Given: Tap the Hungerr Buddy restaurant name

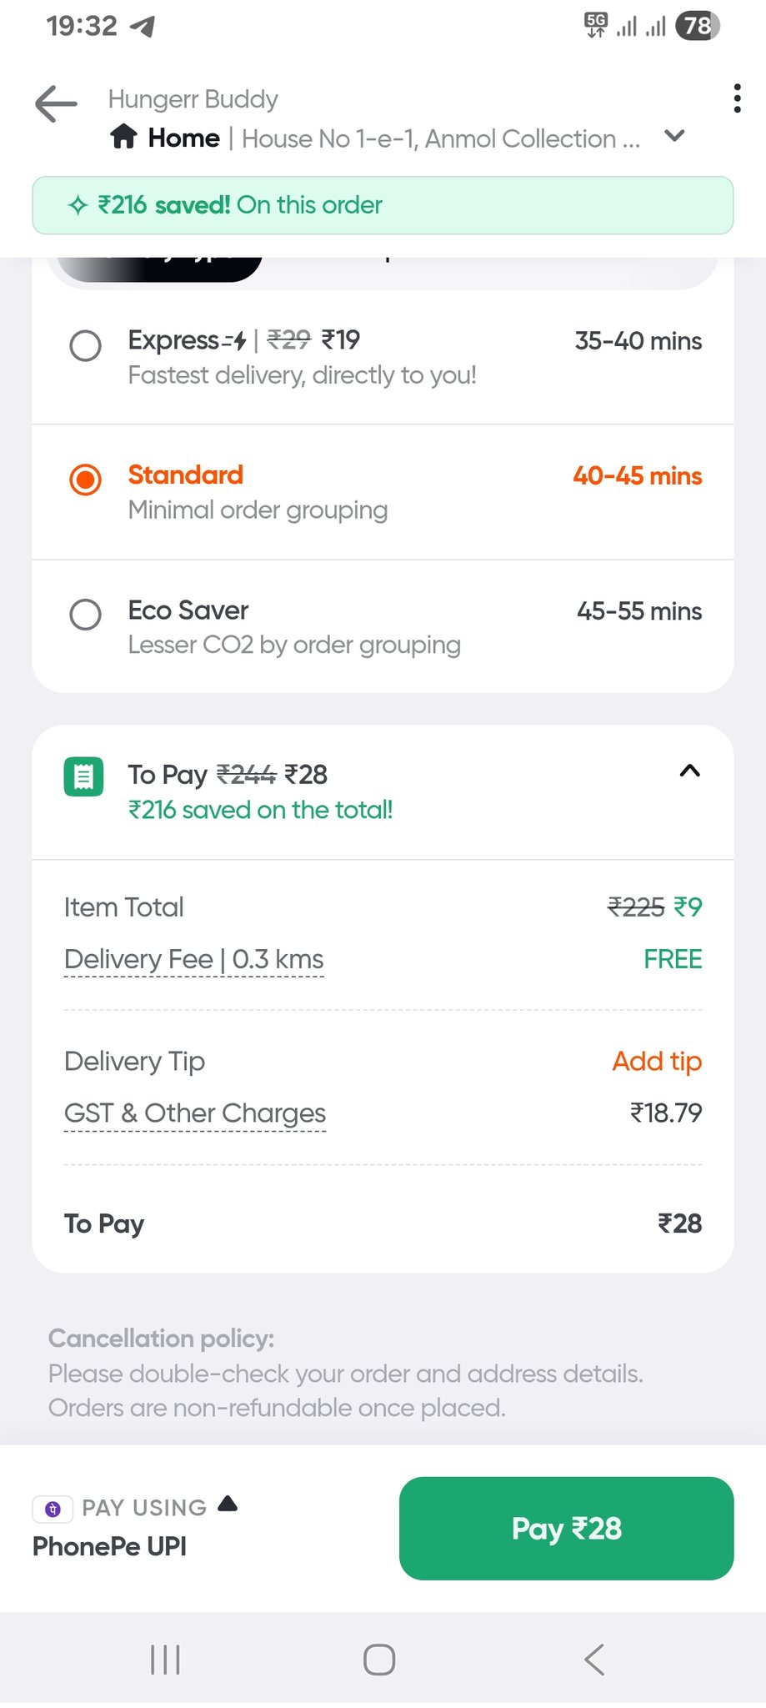Looking at the screenshot, I should tap(193, 99).
